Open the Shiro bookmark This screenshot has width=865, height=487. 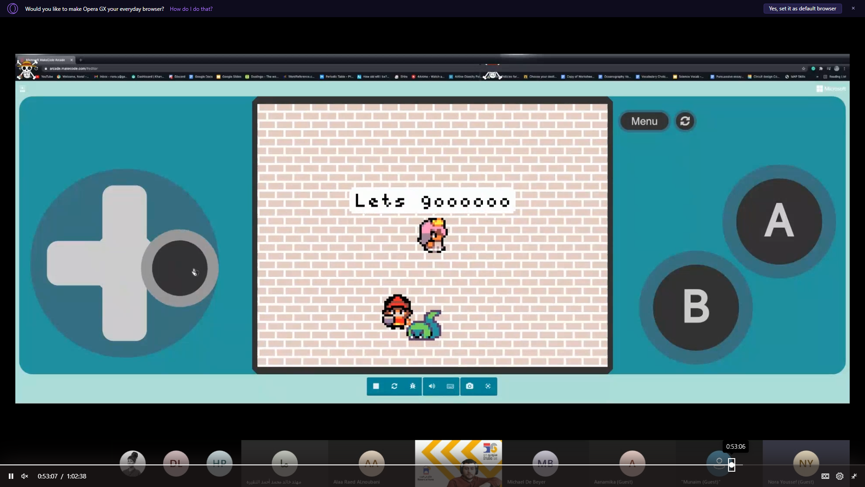pyautogui.click(x=401, y=77)
